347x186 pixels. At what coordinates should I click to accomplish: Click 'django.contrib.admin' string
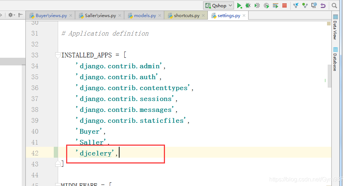click(119, 66)
